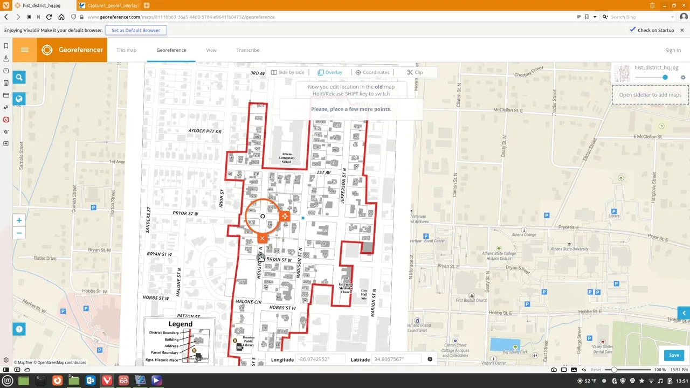The image size is (690, 388).
Task: Click the Save button
Action: click(x=674, y=355)
